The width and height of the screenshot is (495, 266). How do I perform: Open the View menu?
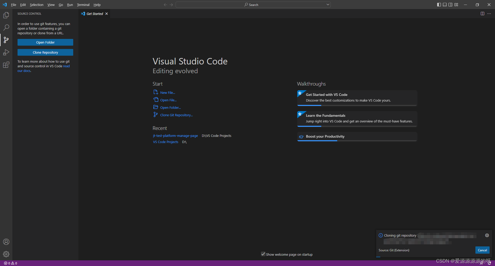[51, 5]
